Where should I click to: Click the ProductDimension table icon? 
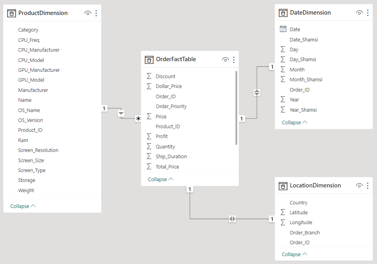[x=12, y=13]
